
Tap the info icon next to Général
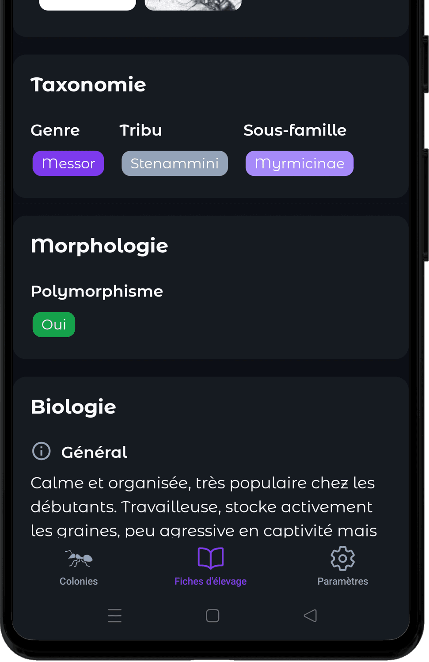[x=41, y=451]
